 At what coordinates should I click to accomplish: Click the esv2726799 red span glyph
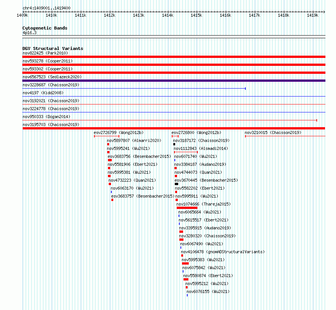coord(107,136)
